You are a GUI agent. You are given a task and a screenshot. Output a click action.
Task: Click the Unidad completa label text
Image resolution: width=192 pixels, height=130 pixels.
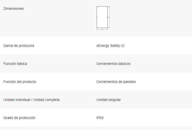tap(46, 100)
